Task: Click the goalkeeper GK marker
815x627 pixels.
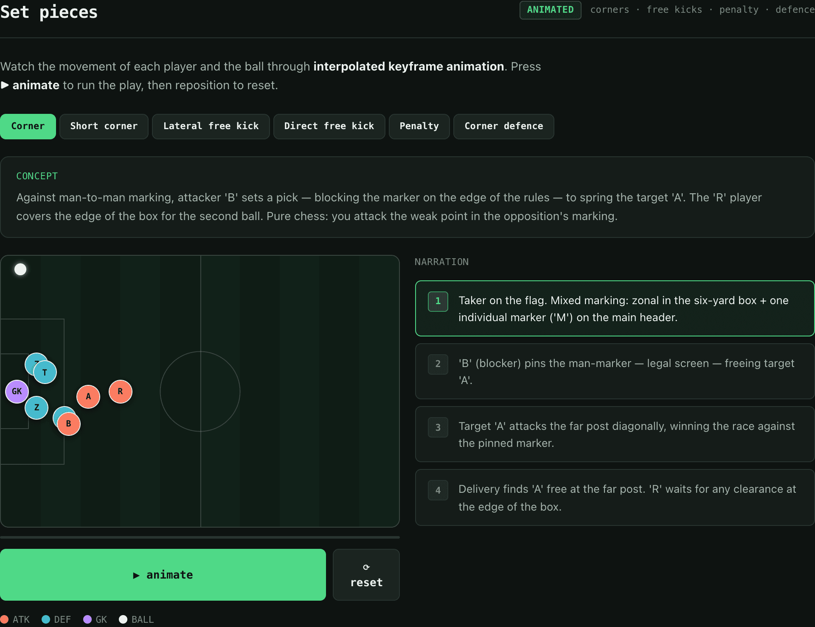Action: click(17, 391)
